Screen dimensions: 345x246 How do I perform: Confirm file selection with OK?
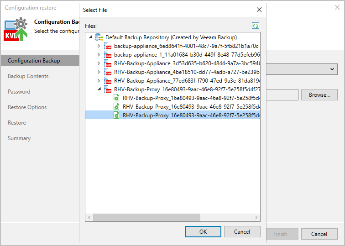[x=203, y=231]
